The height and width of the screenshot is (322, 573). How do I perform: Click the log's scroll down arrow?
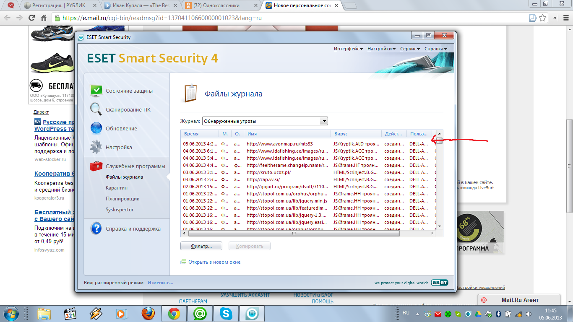pyautogui.click(x=439, y=226)
